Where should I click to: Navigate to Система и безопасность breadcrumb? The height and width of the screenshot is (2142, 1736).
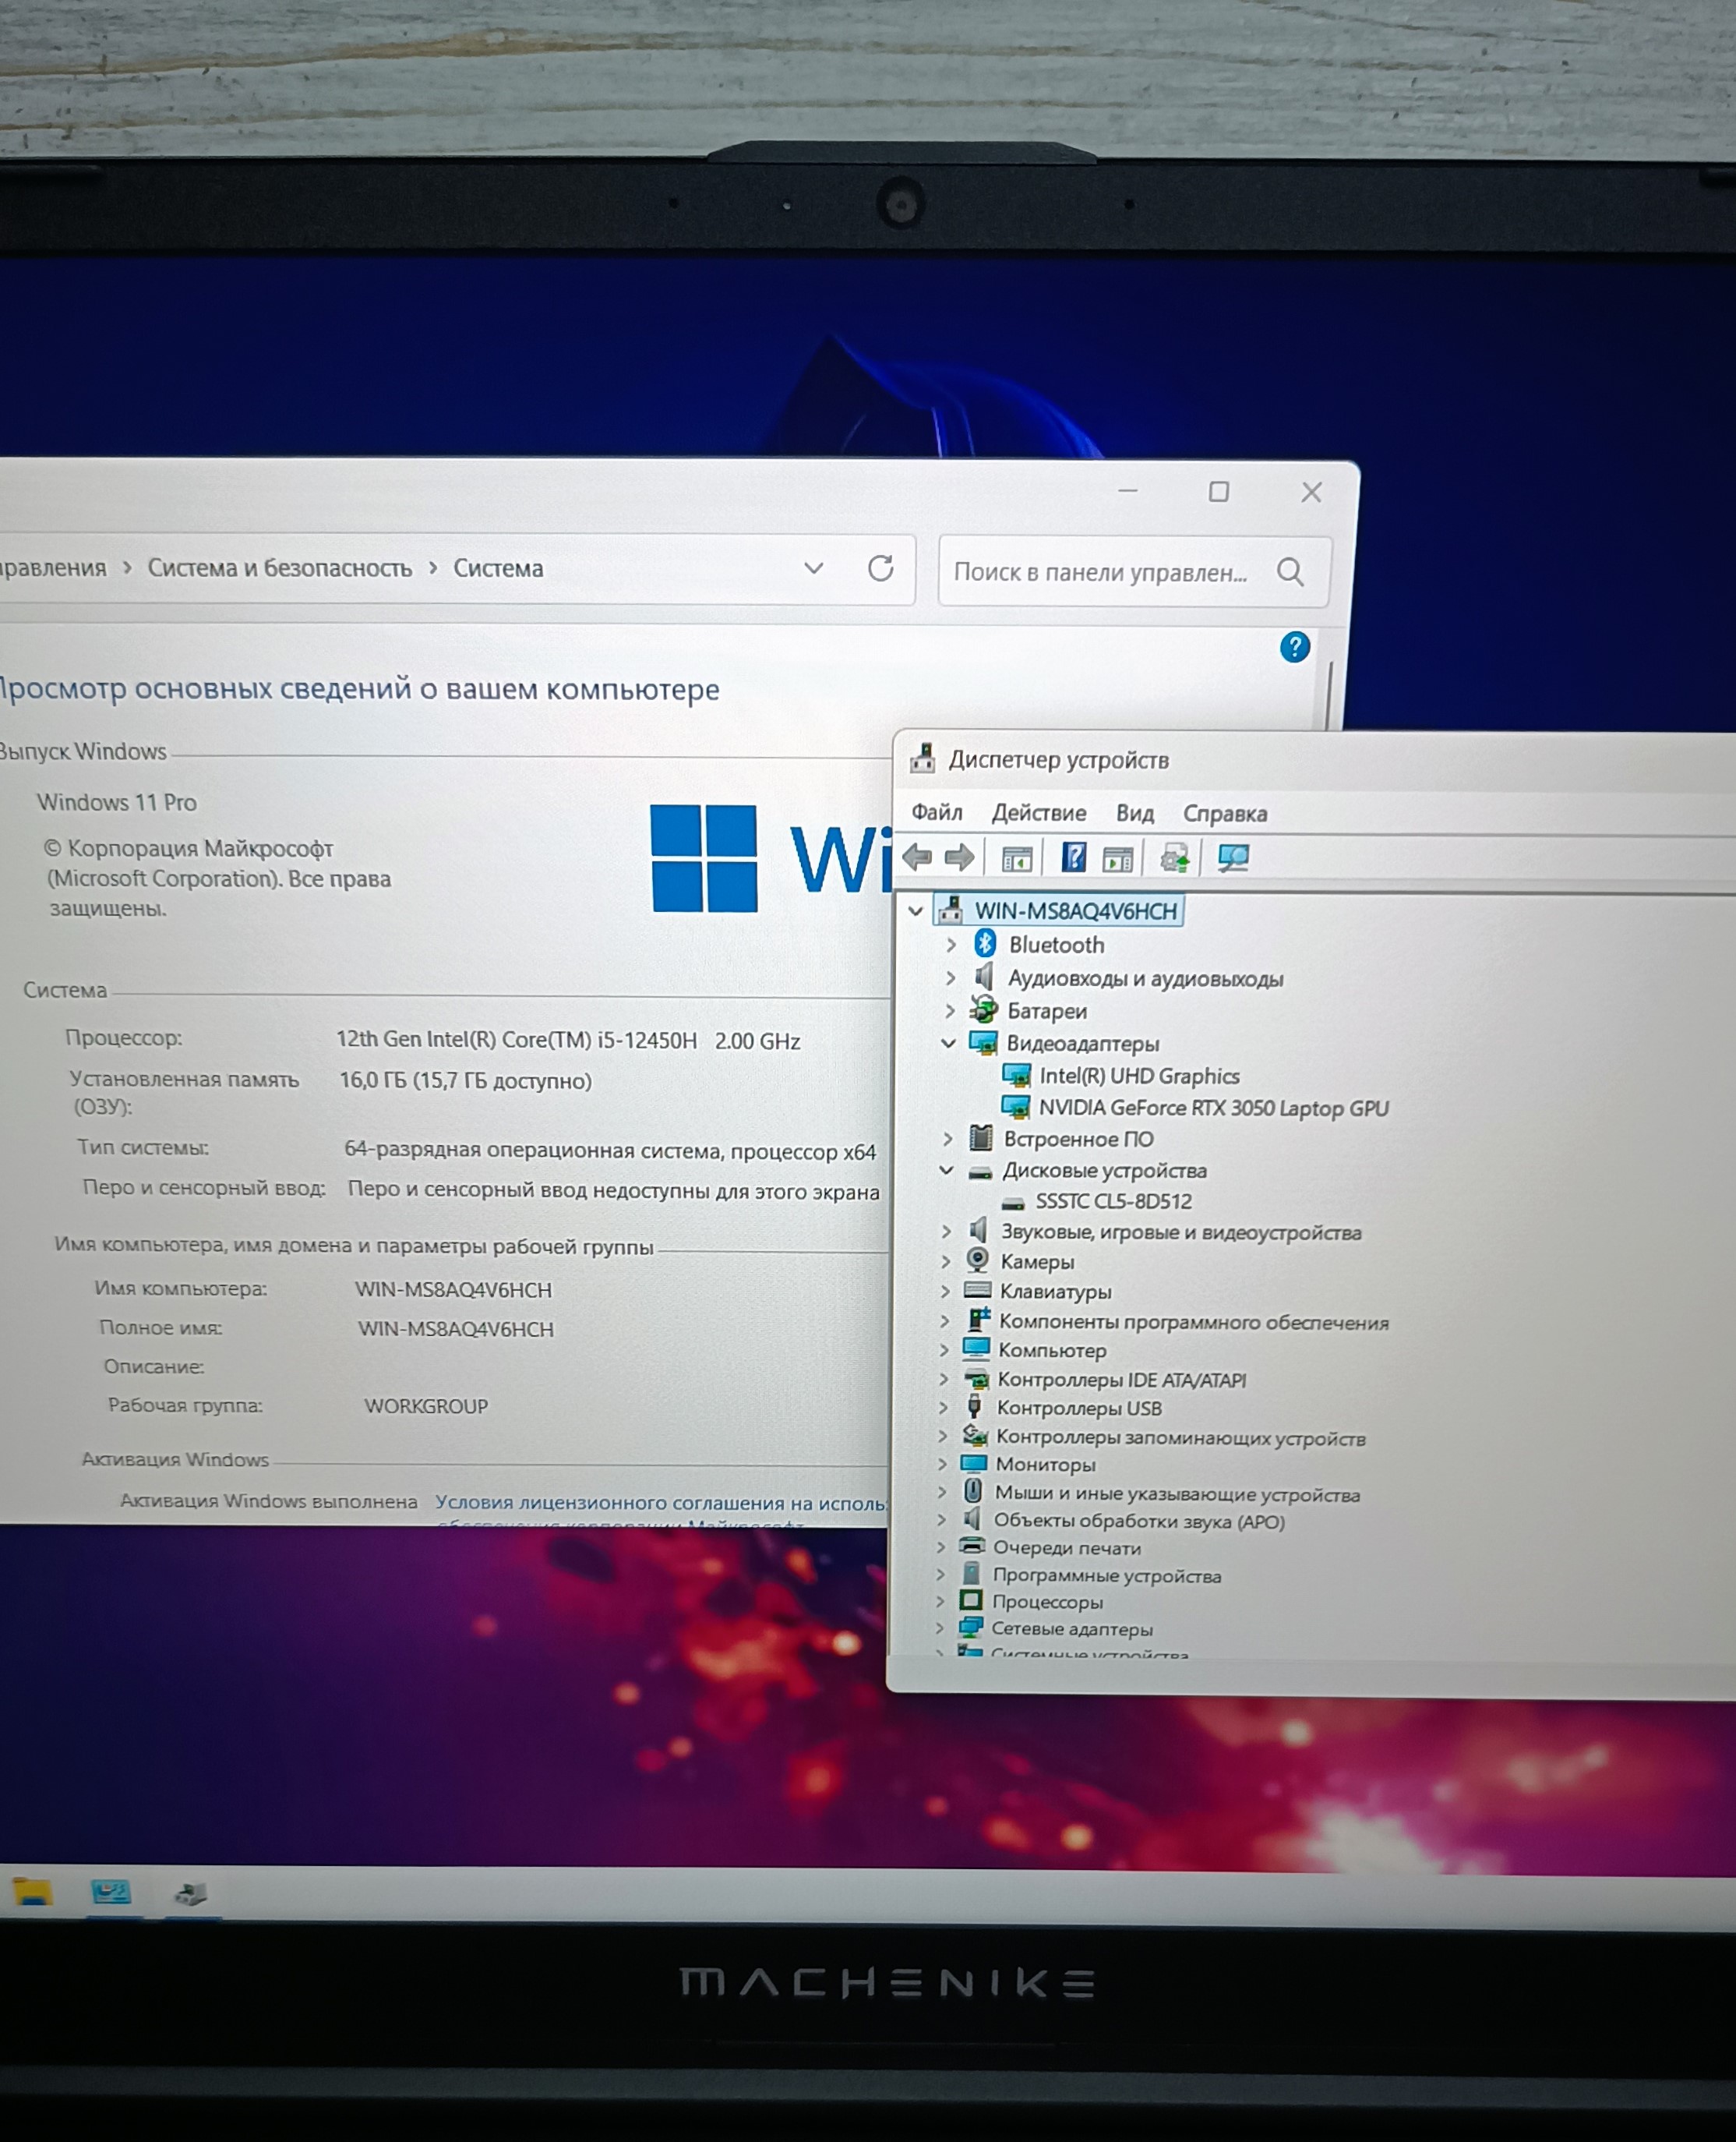point(280,568)
